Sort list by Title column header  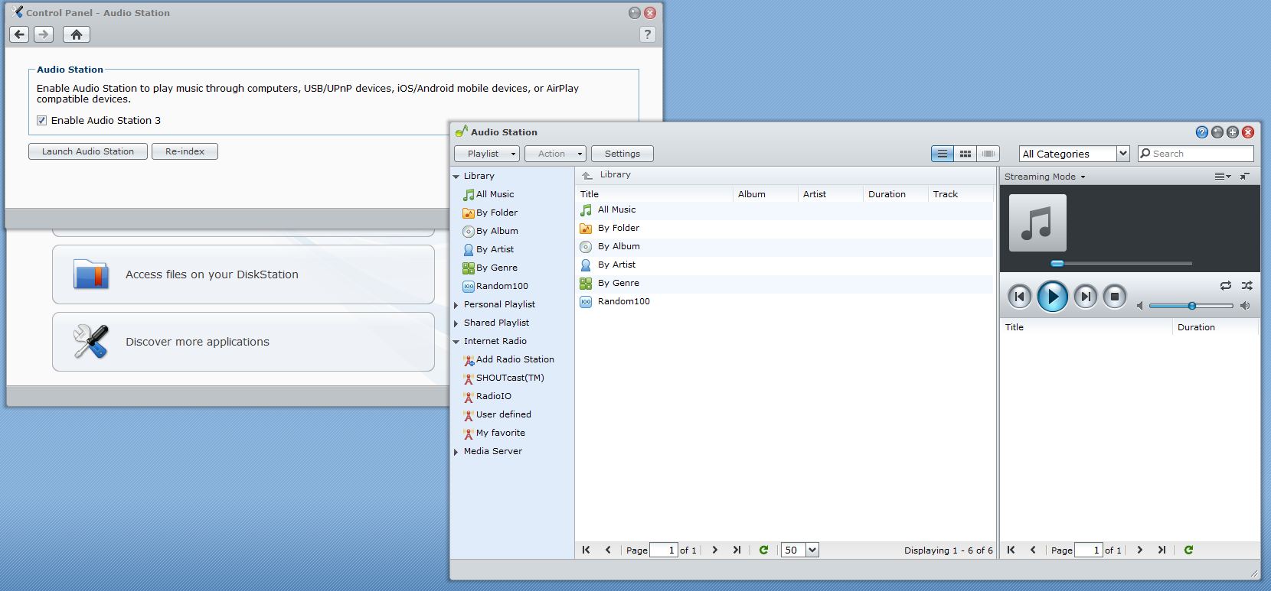pyautogui.click(x=655, y=194)
